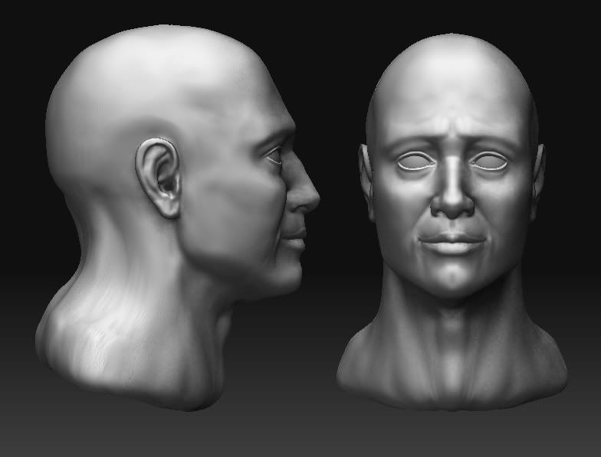This screenshot has width=601, height=457.
Task: Click the nose tip of the profile head
Action: [310, 199]
